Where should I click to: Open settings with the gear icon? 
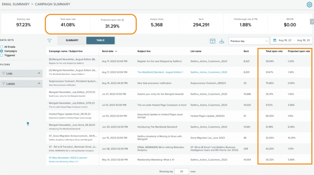point(309,5)
